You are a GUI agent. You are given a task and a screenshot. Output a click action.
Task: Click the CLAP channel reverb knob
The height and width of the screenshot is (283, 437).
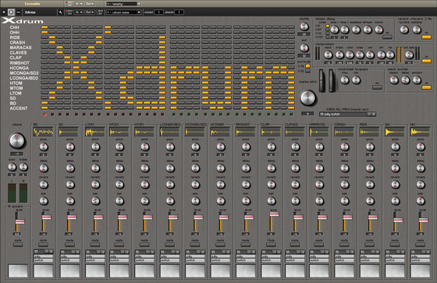(272, 185)
